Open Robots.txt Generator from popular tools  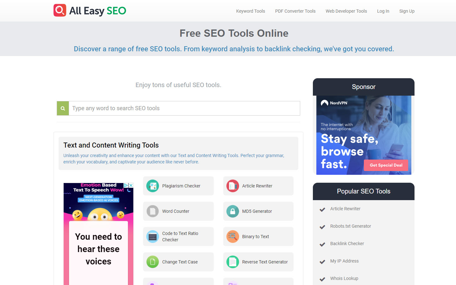tap(351, 226)
